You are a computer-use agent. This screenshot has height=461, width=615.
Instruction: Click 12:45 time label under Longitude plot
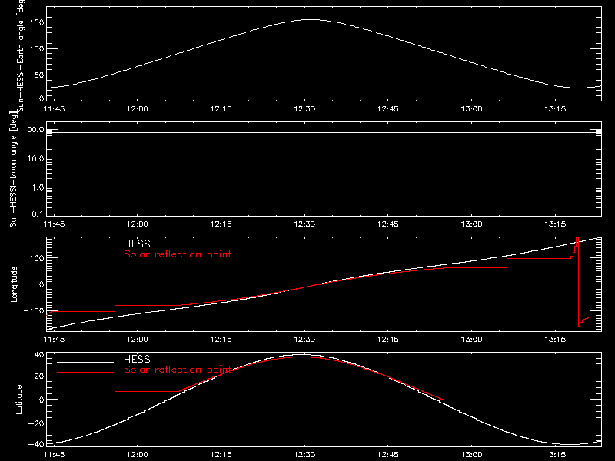pyautogui.click(x=388, y=339)
